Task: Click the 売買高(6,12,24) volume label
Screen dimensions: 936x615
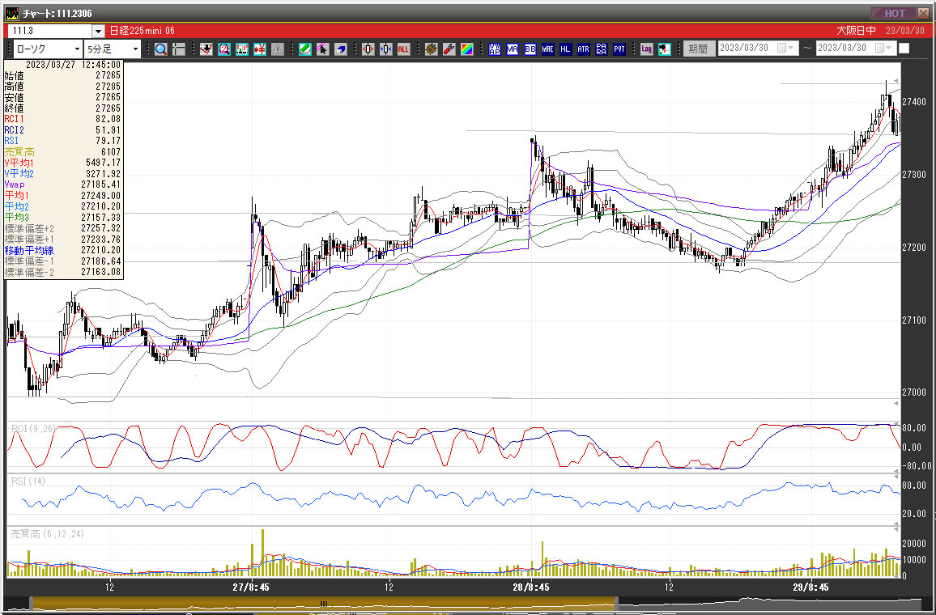Action: (x=47, y=534)
